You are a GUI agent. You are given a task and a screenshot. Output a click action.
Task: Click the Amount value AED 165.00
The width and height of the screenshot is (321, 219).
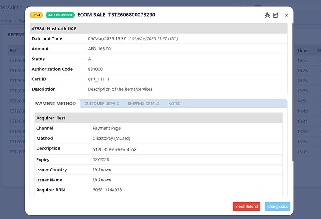99,49
